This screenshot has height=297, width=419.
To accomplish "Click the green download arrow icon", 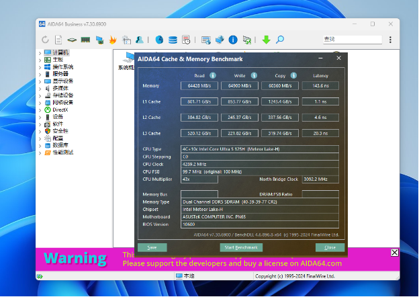I will pyautogui.click(x=266, y=40).
